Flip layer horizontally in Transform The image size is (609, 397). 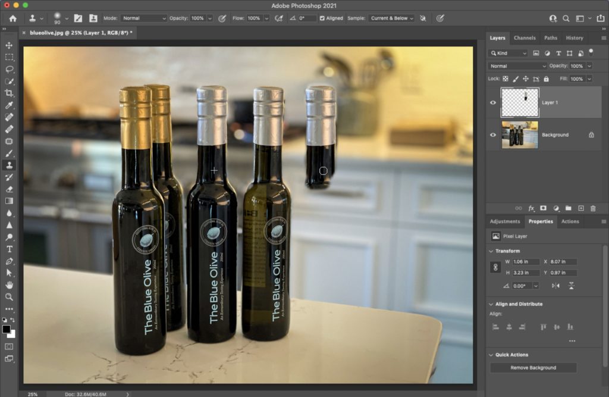556,286
